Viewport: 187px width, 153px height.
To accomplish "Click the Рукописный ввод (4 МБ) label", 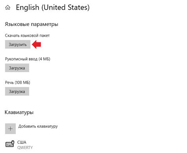I will pos(28,59).
